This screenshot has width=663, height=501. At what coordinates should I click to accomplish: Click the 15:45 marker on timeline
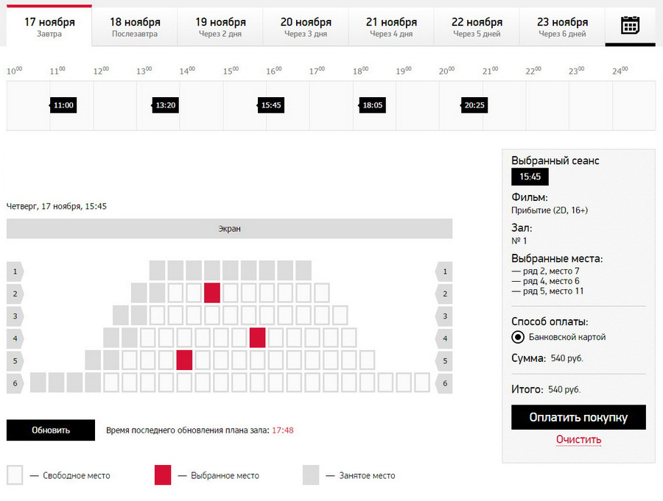click(x=270, y=105)
